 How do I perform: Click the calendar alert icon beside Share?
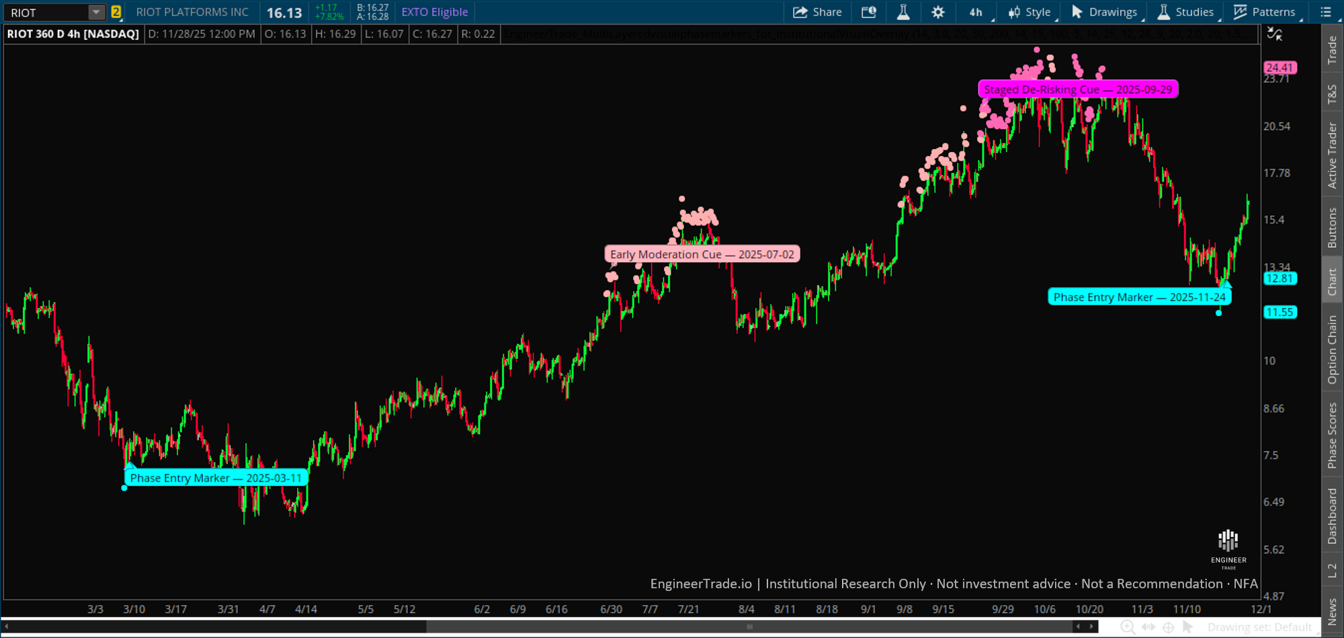pyautogui.click(x=869, y=12)
